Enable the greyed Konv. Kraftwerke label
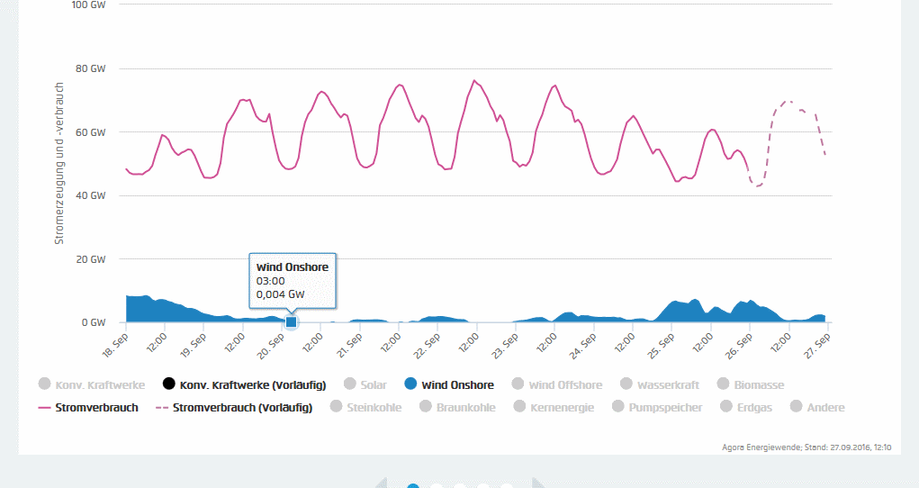 [x=100, y=384]
